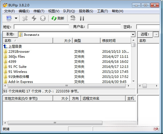The height and width of the screenshot is (134, 163).
Task: Click the remote pane scroll-right arrow
Action: [x=157, y=86]
